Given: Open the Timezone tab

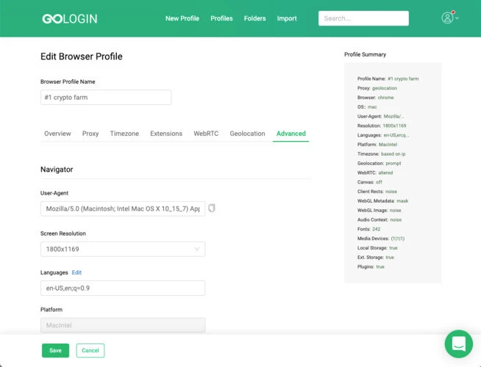Looking at the screenshot, I should point(124,134).
